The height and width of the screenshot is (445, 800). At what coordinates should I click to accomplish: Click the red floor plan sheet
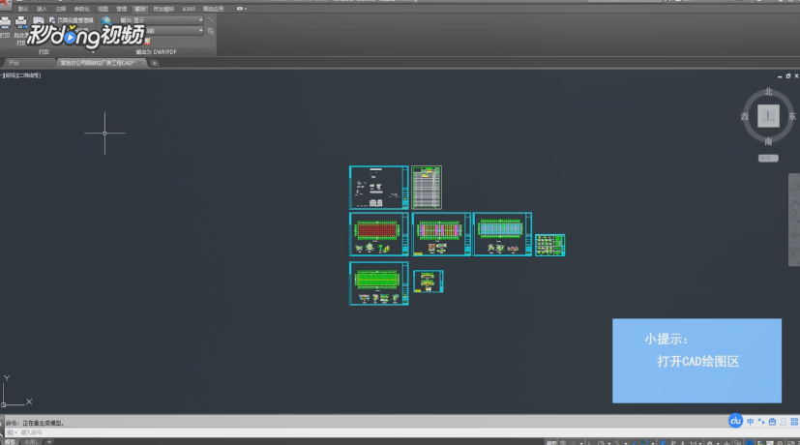coord(378,234)
